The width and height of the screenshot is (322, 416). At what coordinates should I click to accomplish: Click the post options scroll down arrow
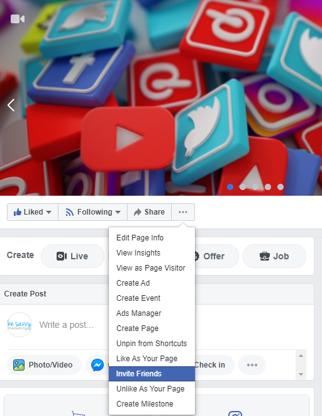coord(301,374)
